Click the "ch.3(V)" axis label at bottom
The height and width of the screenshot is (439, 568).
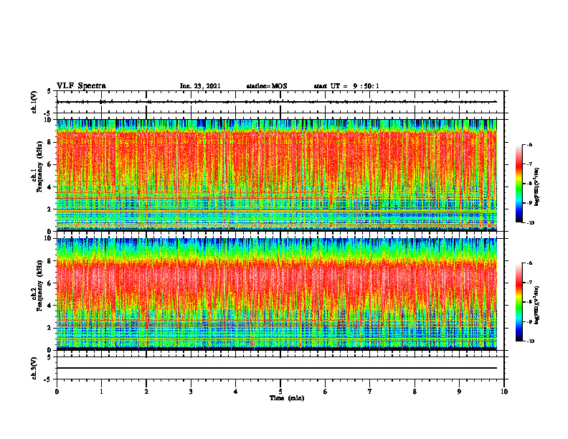34,368
